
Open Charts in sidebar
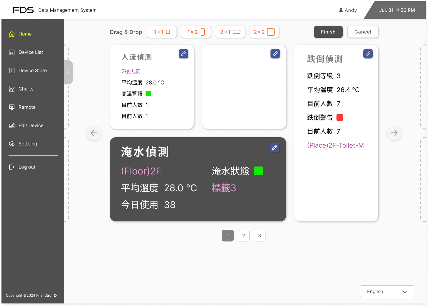[x=26, y=89]
